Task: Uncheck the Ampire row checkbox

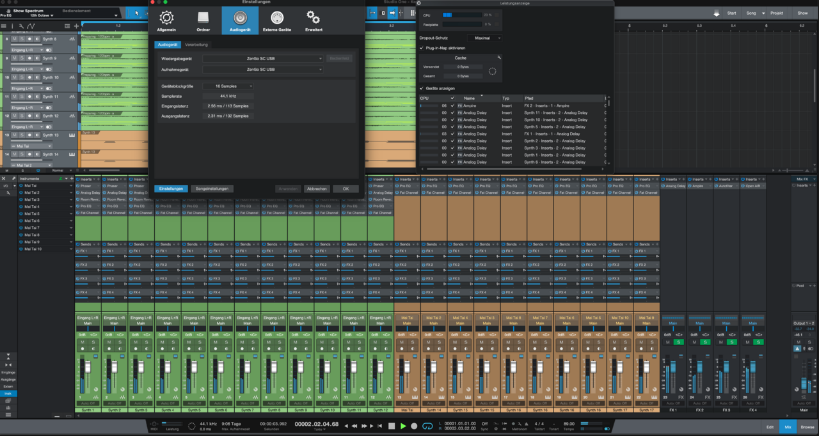Action: point(452,105)
